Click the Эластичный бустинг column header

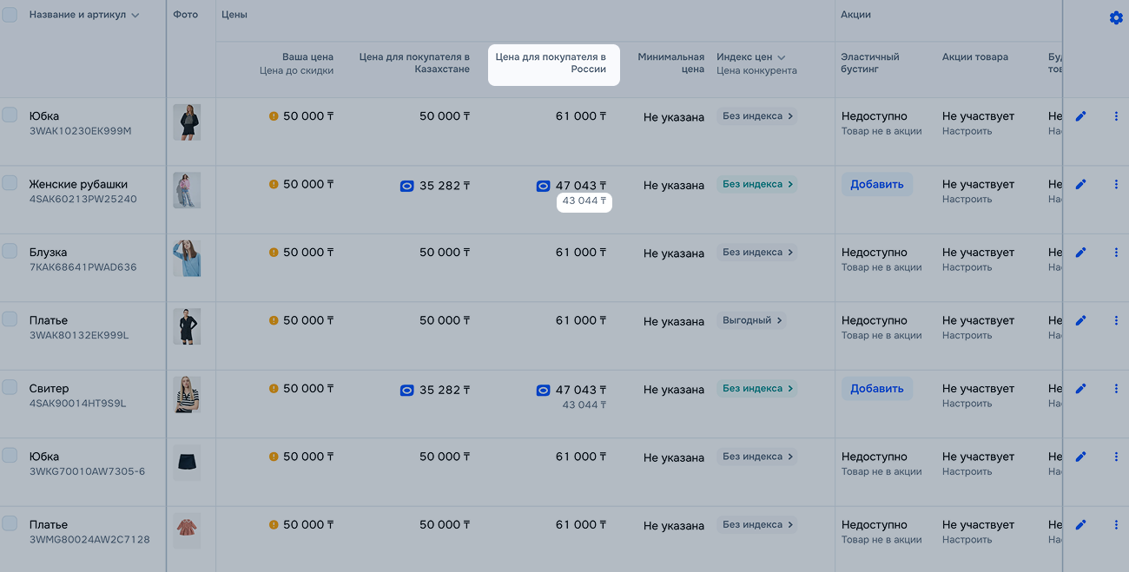pyautogui.click(x=870, y=63)
